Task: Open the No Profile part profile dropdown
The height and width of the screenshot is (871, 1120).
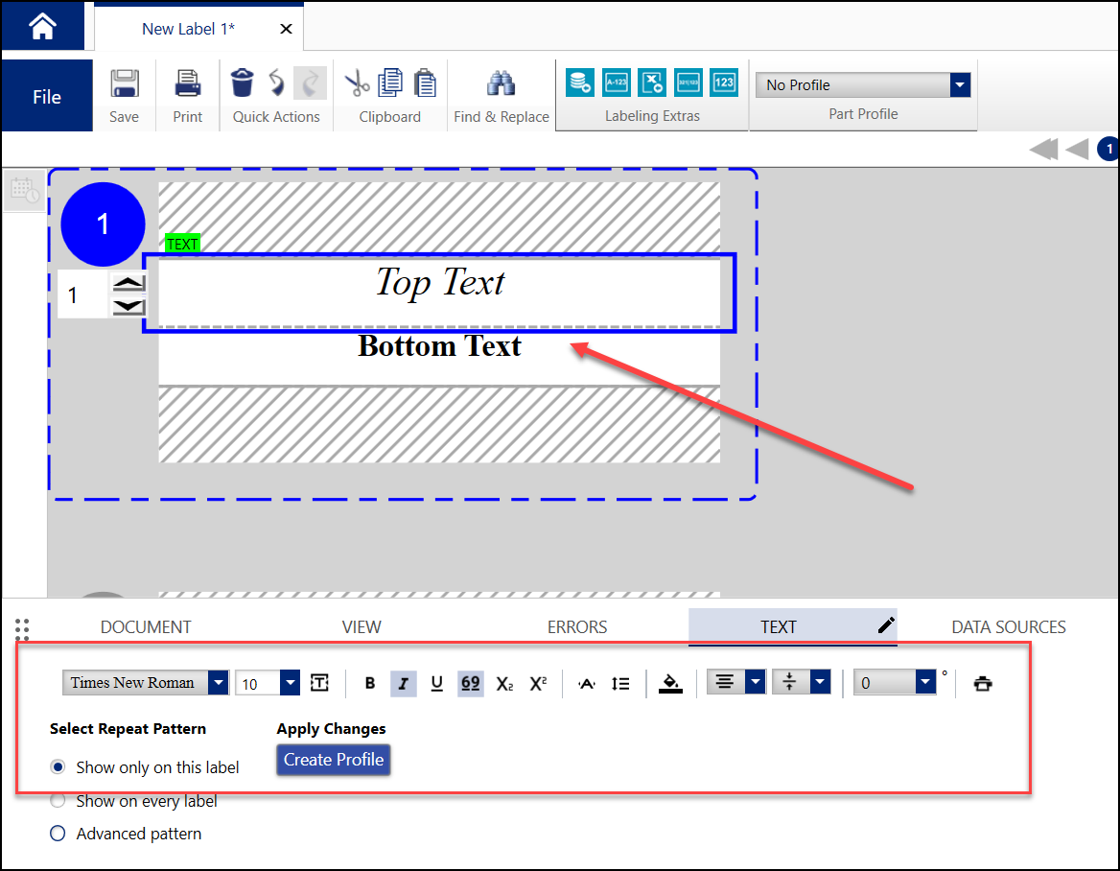Action: pos(960,85)
